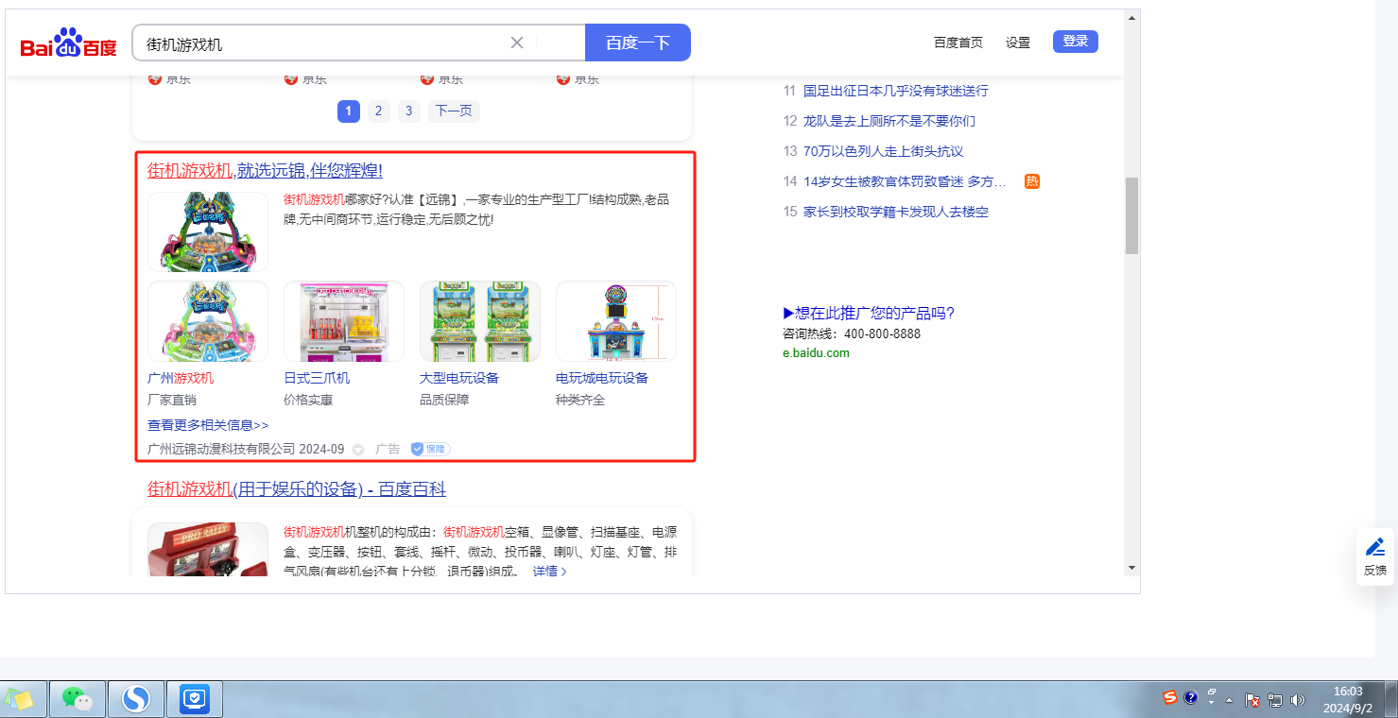
Task: Click the 百度一下 search button
Action: coord(638,43)
